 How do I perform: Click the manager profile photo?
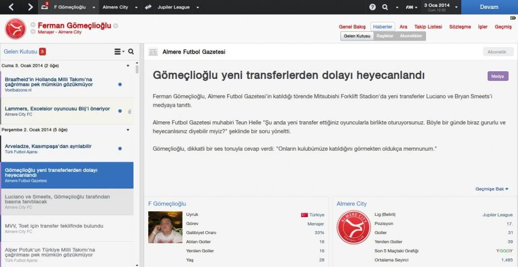tap(165, 228)
